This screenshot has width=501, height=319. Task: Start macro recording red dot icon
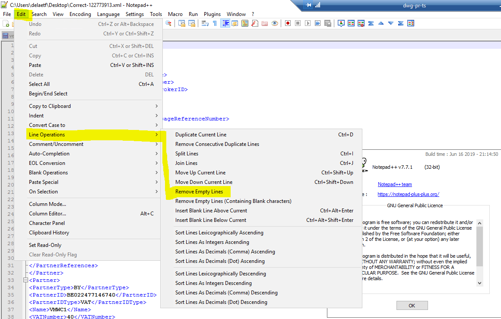coord(288,23)
